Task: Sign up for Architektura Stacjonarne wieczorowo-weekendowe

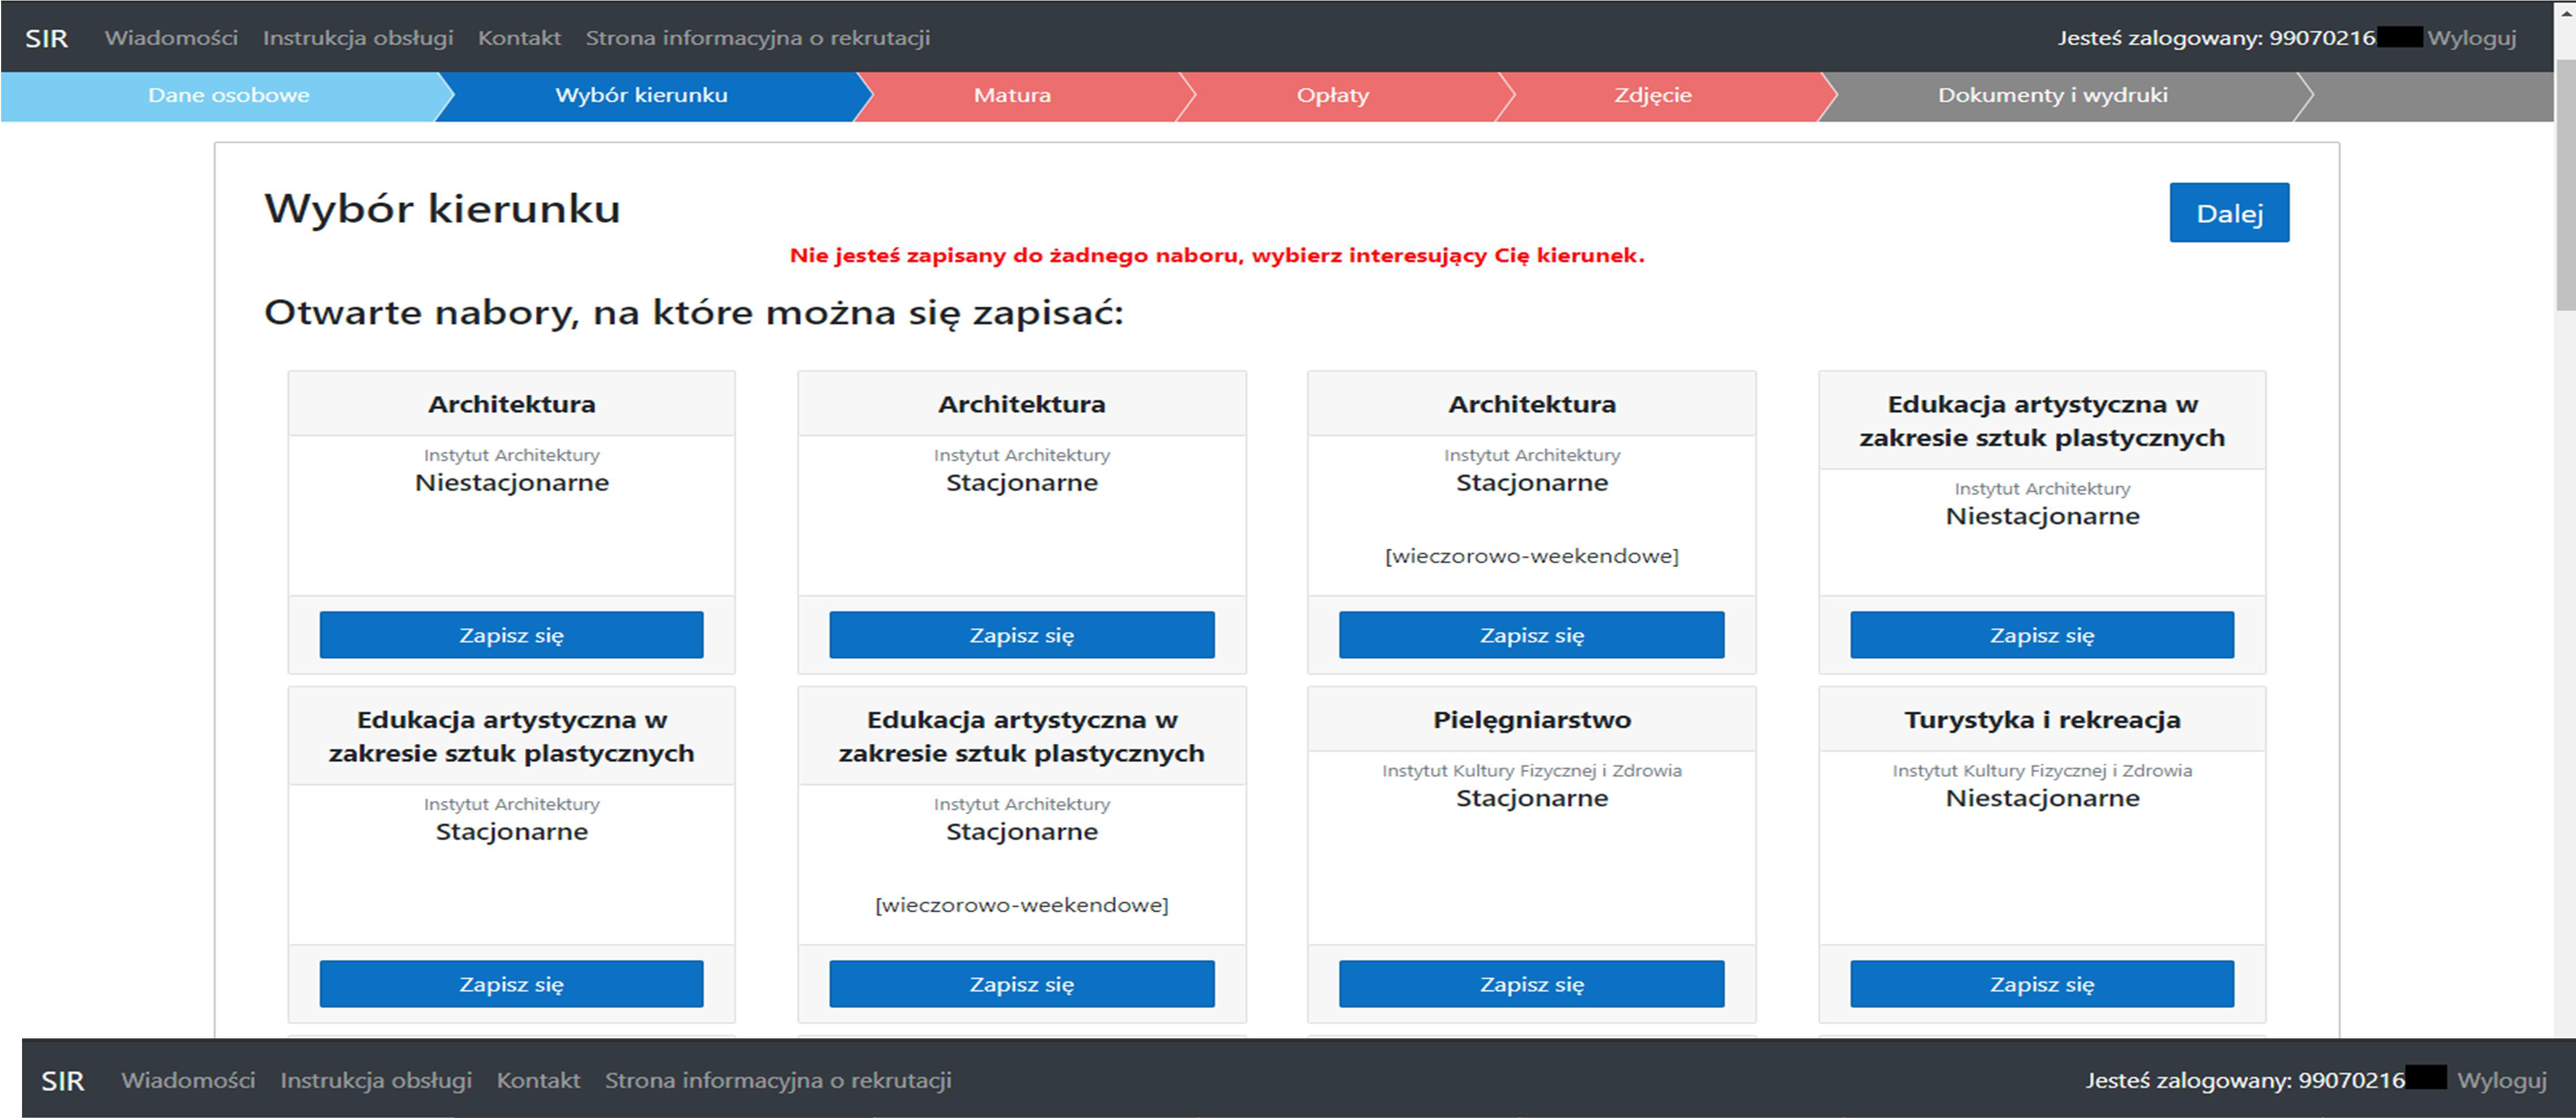Action: click(x=1531, y=635)
